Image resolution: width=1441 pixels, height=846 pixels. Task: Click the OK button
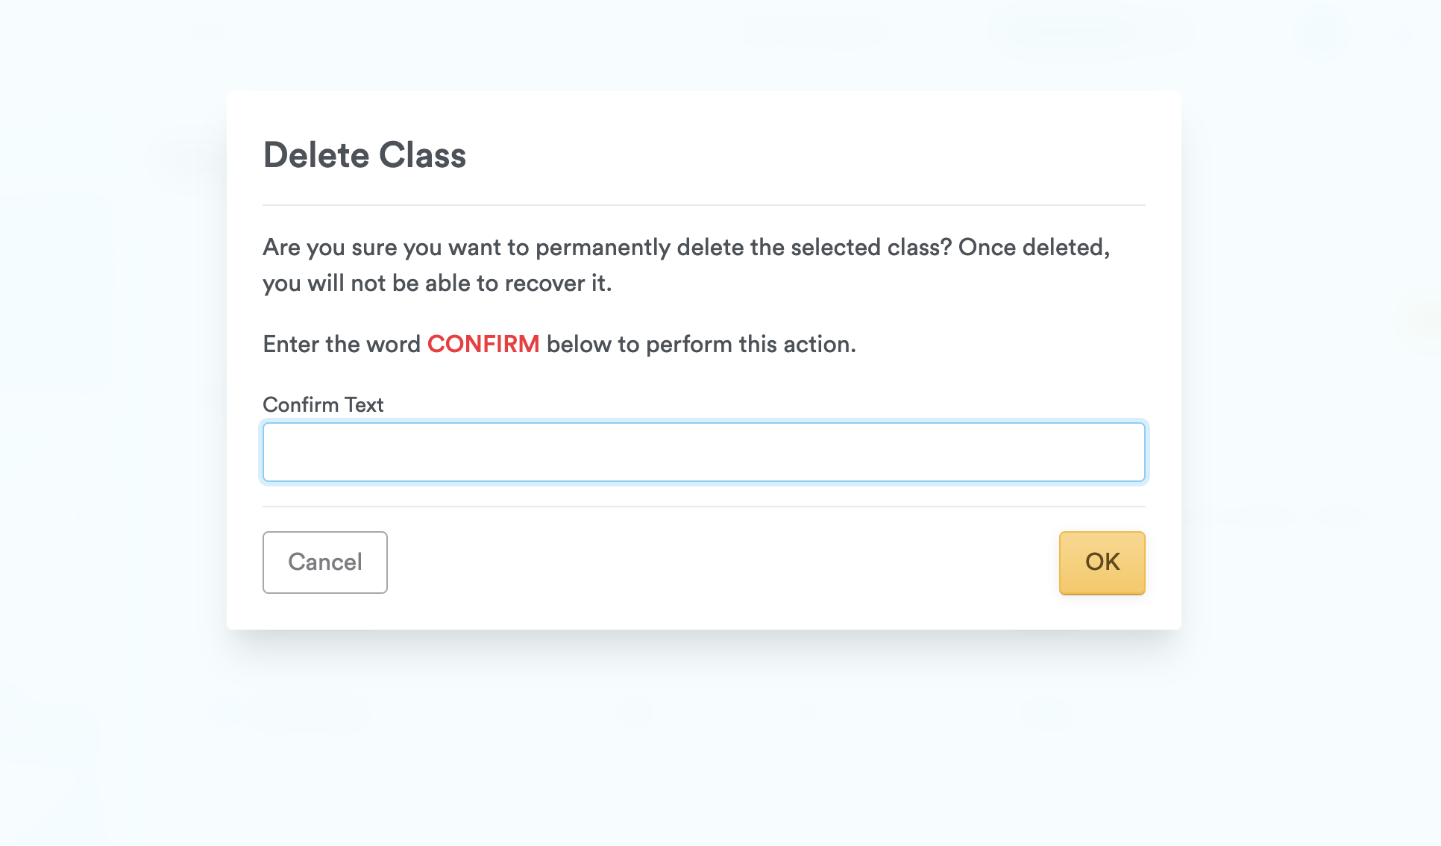point(1102,563)
